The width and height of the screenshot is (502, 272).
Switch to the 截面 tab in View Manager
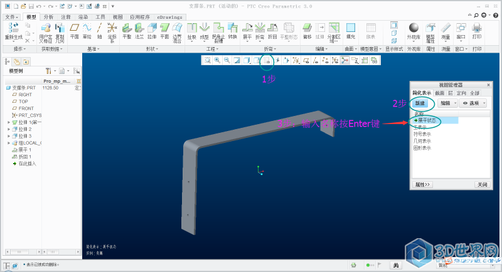pyautogui.click(x=440, y=93)
